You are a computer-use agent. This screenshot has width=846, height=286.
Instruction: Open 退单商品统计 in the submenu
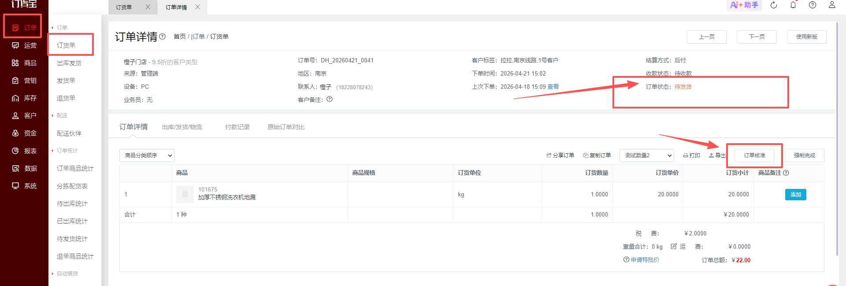[x=75, y=256]
